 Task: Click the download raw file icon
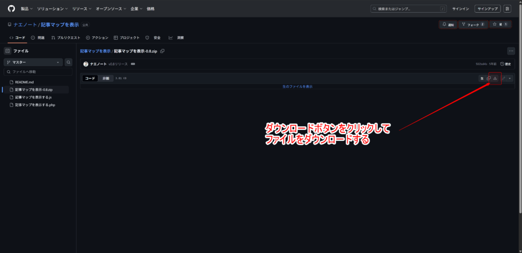tap(495, 78)
